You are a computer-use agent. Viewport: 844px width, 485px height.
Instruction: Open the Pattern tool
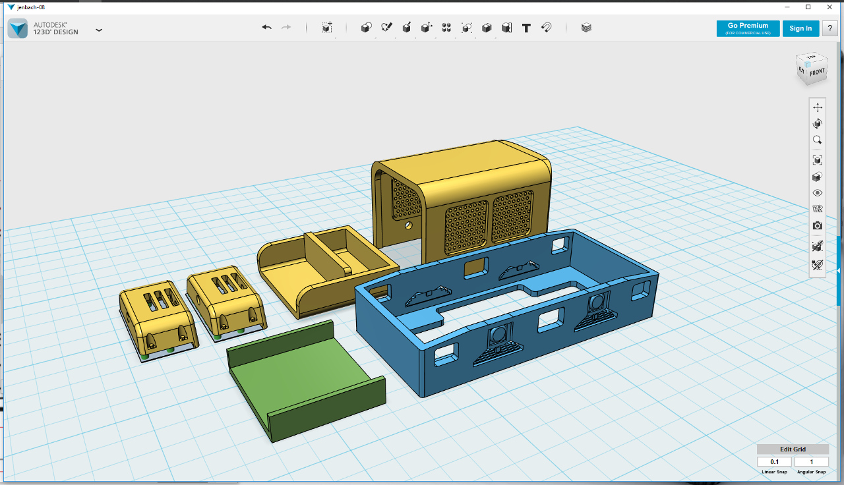446,28
